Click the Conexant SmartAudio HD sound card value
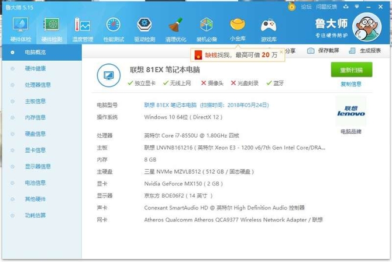The width and height of the screenshot is (392, 262). point(224,208)
